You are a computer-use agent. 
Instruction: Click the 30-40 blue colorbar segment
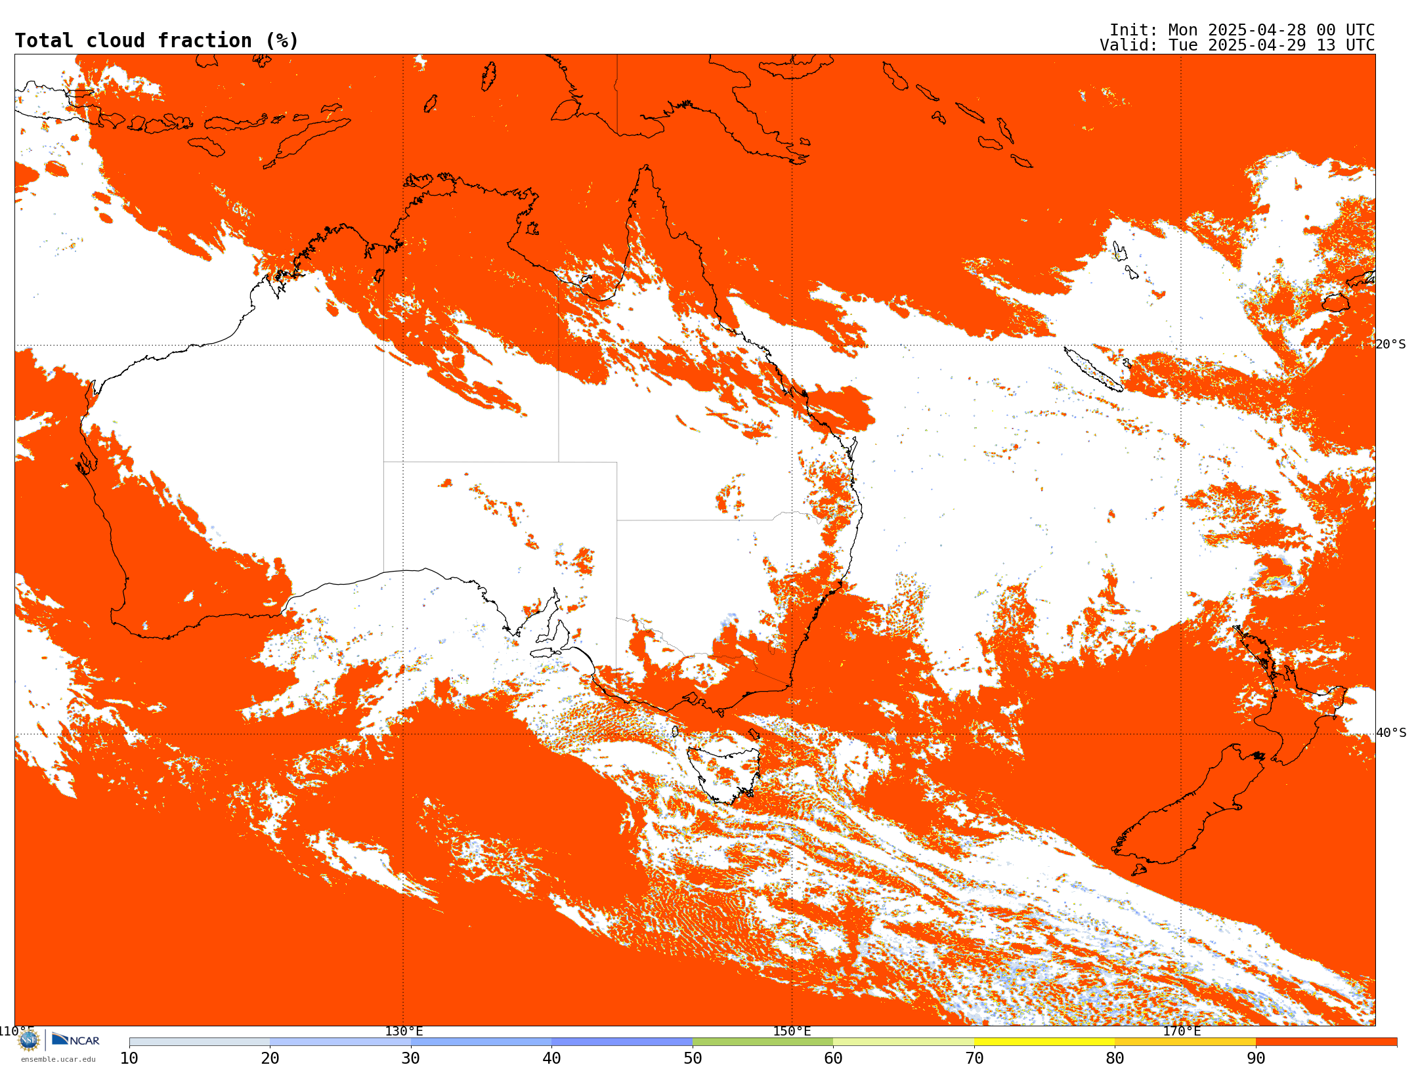pyautogui.click(x=481, y=1042)
